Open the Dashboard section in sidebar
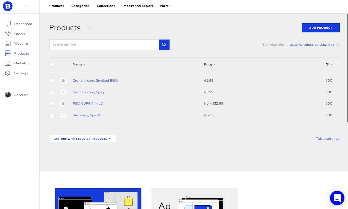The height and width of the screenshot is (209, 348). pos(23,24)
